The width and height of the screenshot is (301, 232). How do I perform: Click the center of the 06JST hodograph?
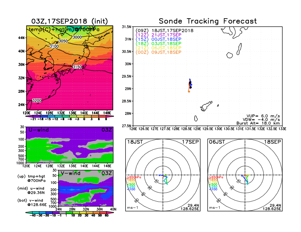pos(245,175)
